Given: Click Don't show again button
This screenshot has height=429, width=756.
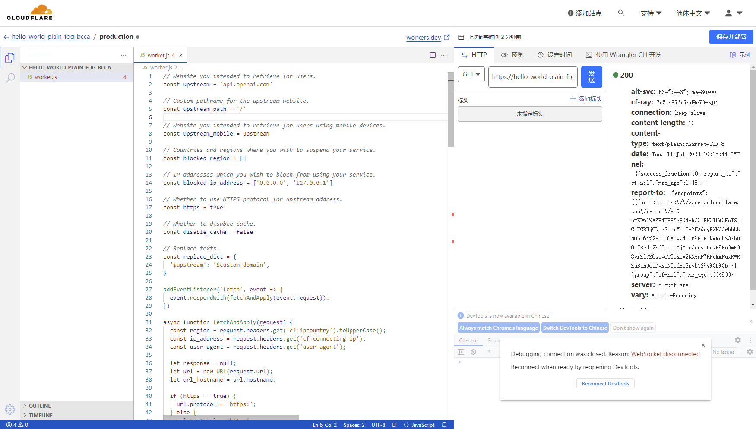Looking at the screenshot, I should click(x=633, y=328).
